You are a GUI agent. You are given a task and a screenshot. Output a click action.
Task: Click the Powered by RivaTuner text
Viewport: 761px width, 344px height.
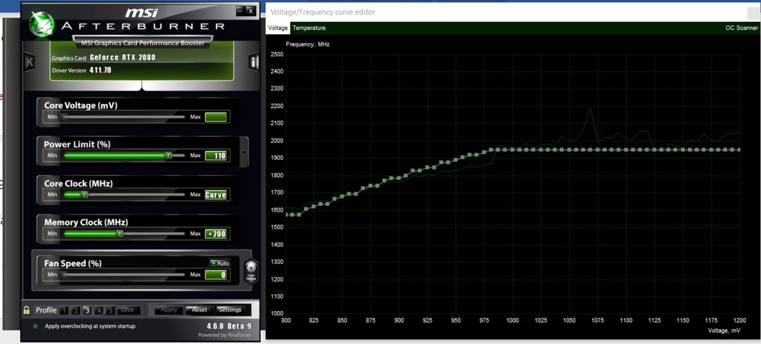click(225, 335)
